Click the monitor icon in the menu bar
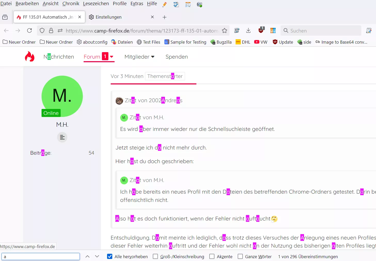The image size is (376, 261). click(x=199, y=4)
